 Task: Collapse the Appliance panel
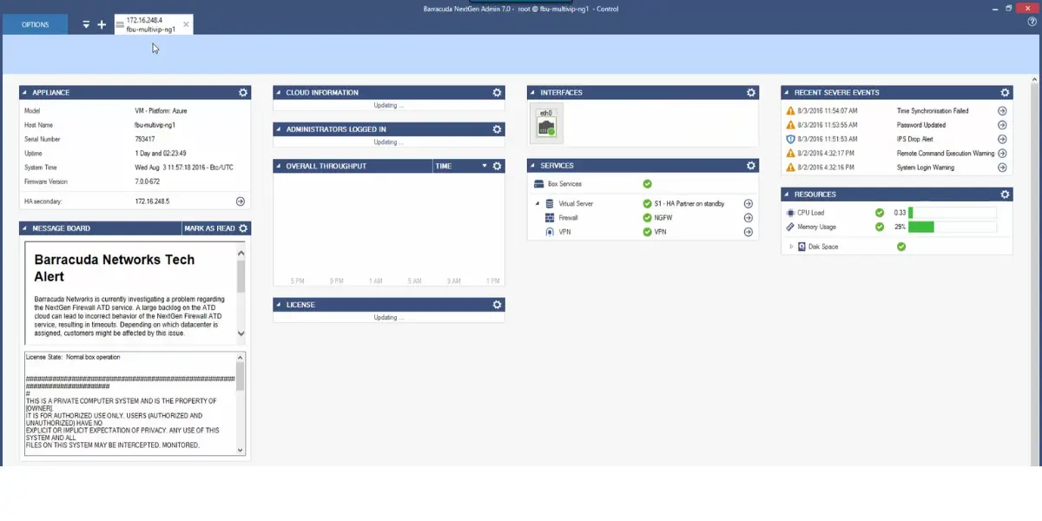click(x=25, y=92)
